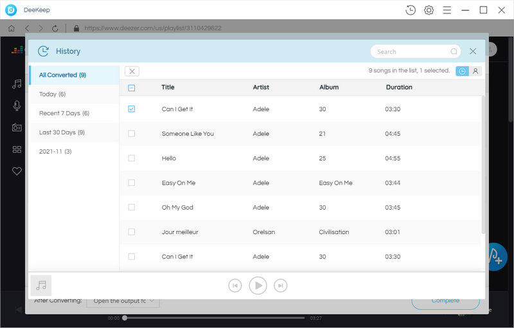
Task: Click the playback progress slider handle
Action: point(125,318)
